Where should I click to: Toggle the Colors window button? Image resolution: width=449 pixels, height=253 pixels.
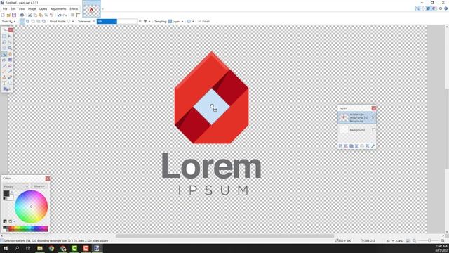434,8
